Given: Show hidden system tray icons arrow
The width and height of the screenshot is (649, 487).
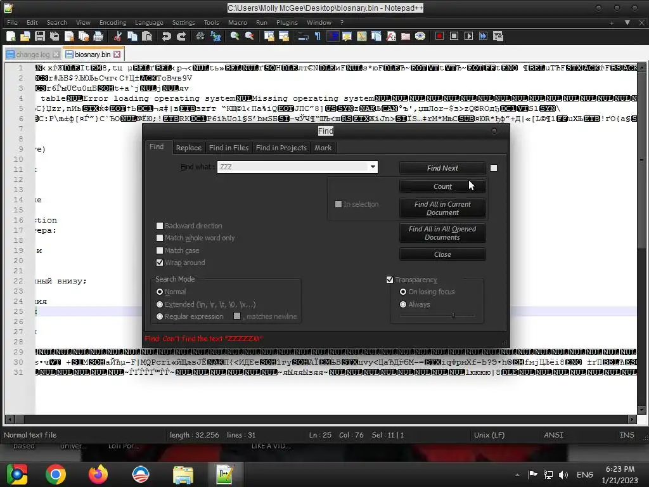Looking at the screenshot, I should tap(517, 474).
